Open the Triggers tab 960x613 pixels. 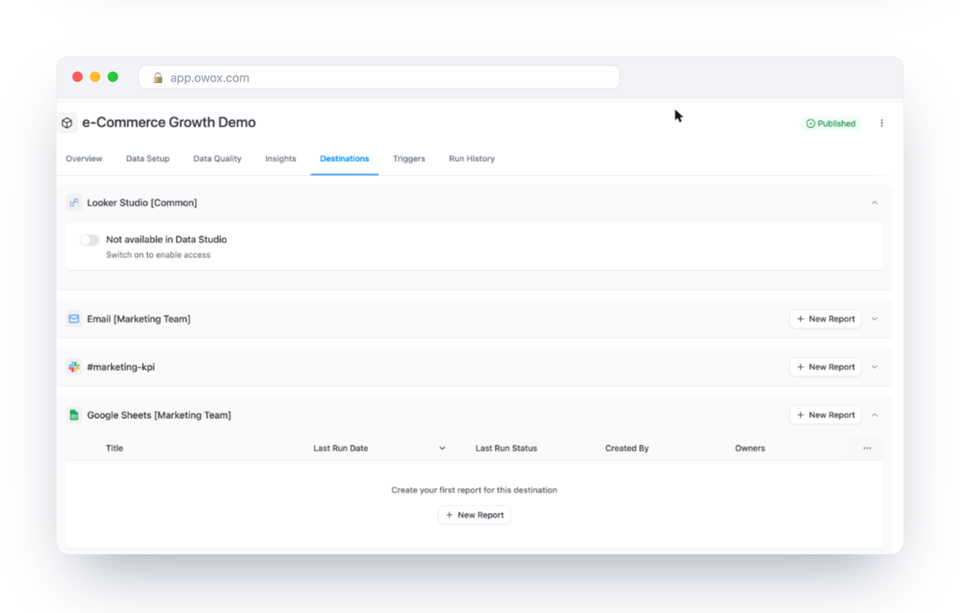409,159
